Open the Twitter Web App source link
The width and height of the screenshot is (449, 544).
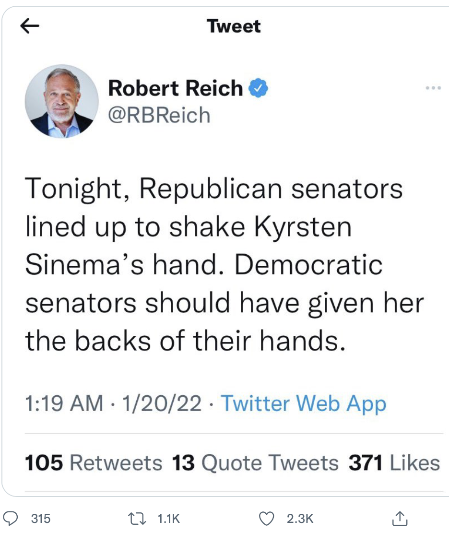303,404
